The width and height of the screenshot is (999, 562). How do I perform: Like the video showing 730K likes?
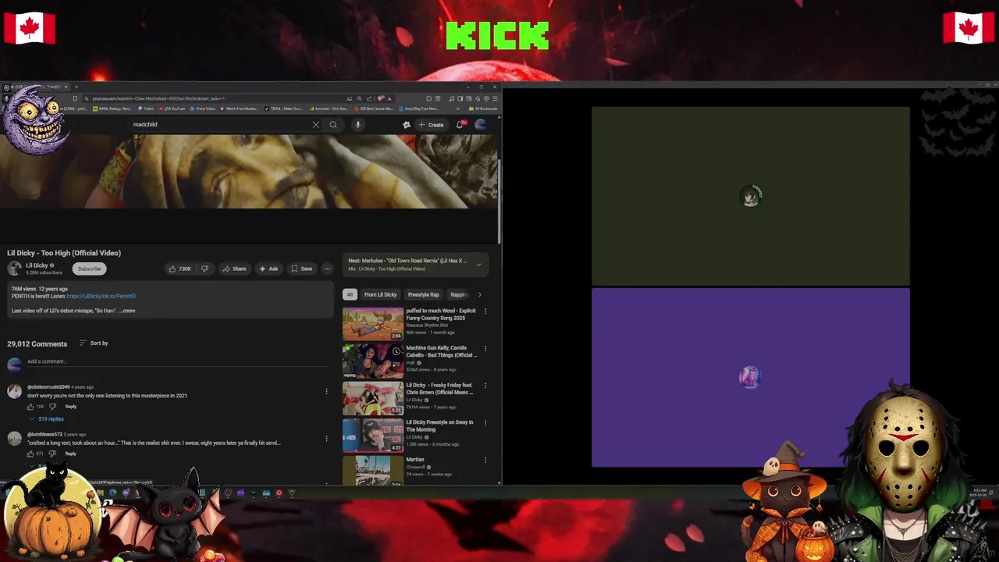(x=180, y=269)
